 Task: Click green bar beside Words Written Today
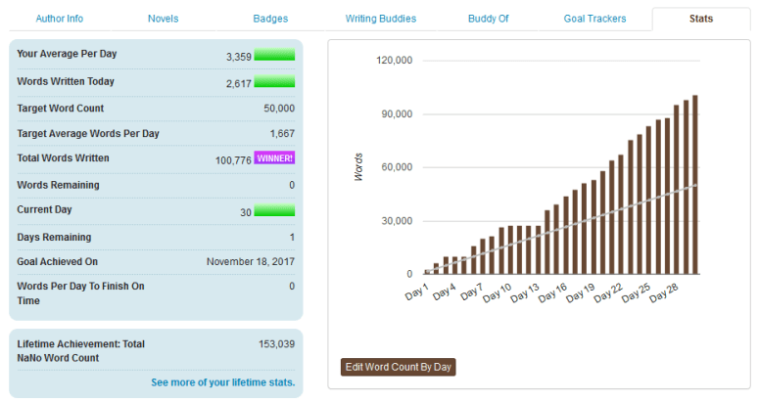click(x=274, y=82)
